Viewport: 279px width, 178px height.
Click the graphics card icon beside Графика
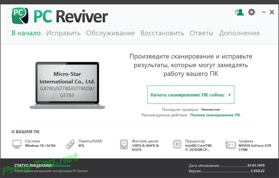point(231,145)
